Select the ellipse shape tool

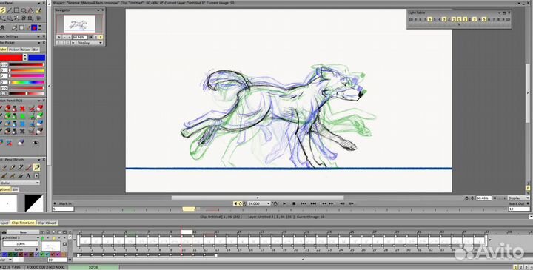coord(24,10)
